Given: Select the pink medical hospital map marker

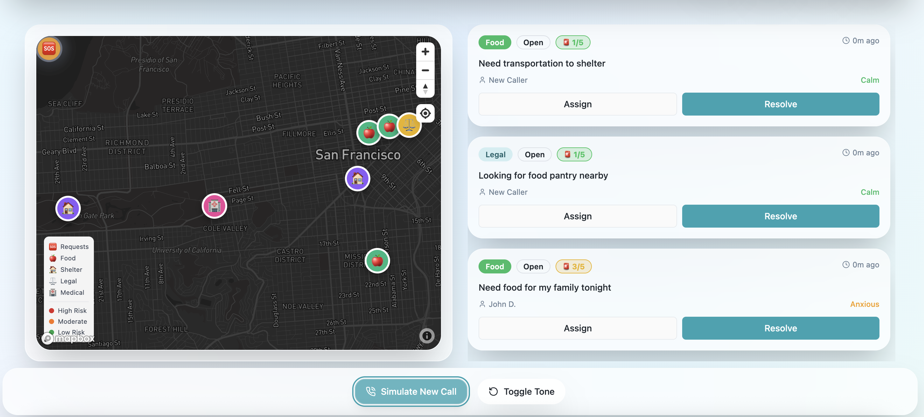Looking at the screenshot, I should point(214,206).
